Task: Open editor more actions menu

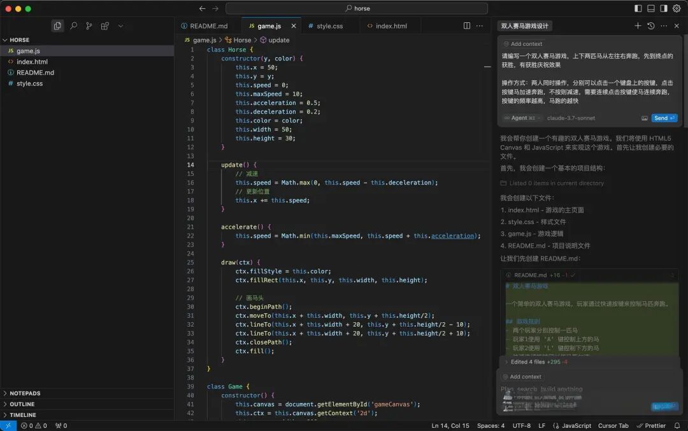Action: (x=480, y=26)
